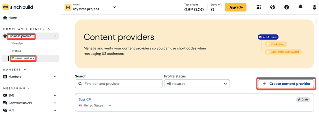
Task: Collapse the Business profiles group chevron
Action: [55, 36]
